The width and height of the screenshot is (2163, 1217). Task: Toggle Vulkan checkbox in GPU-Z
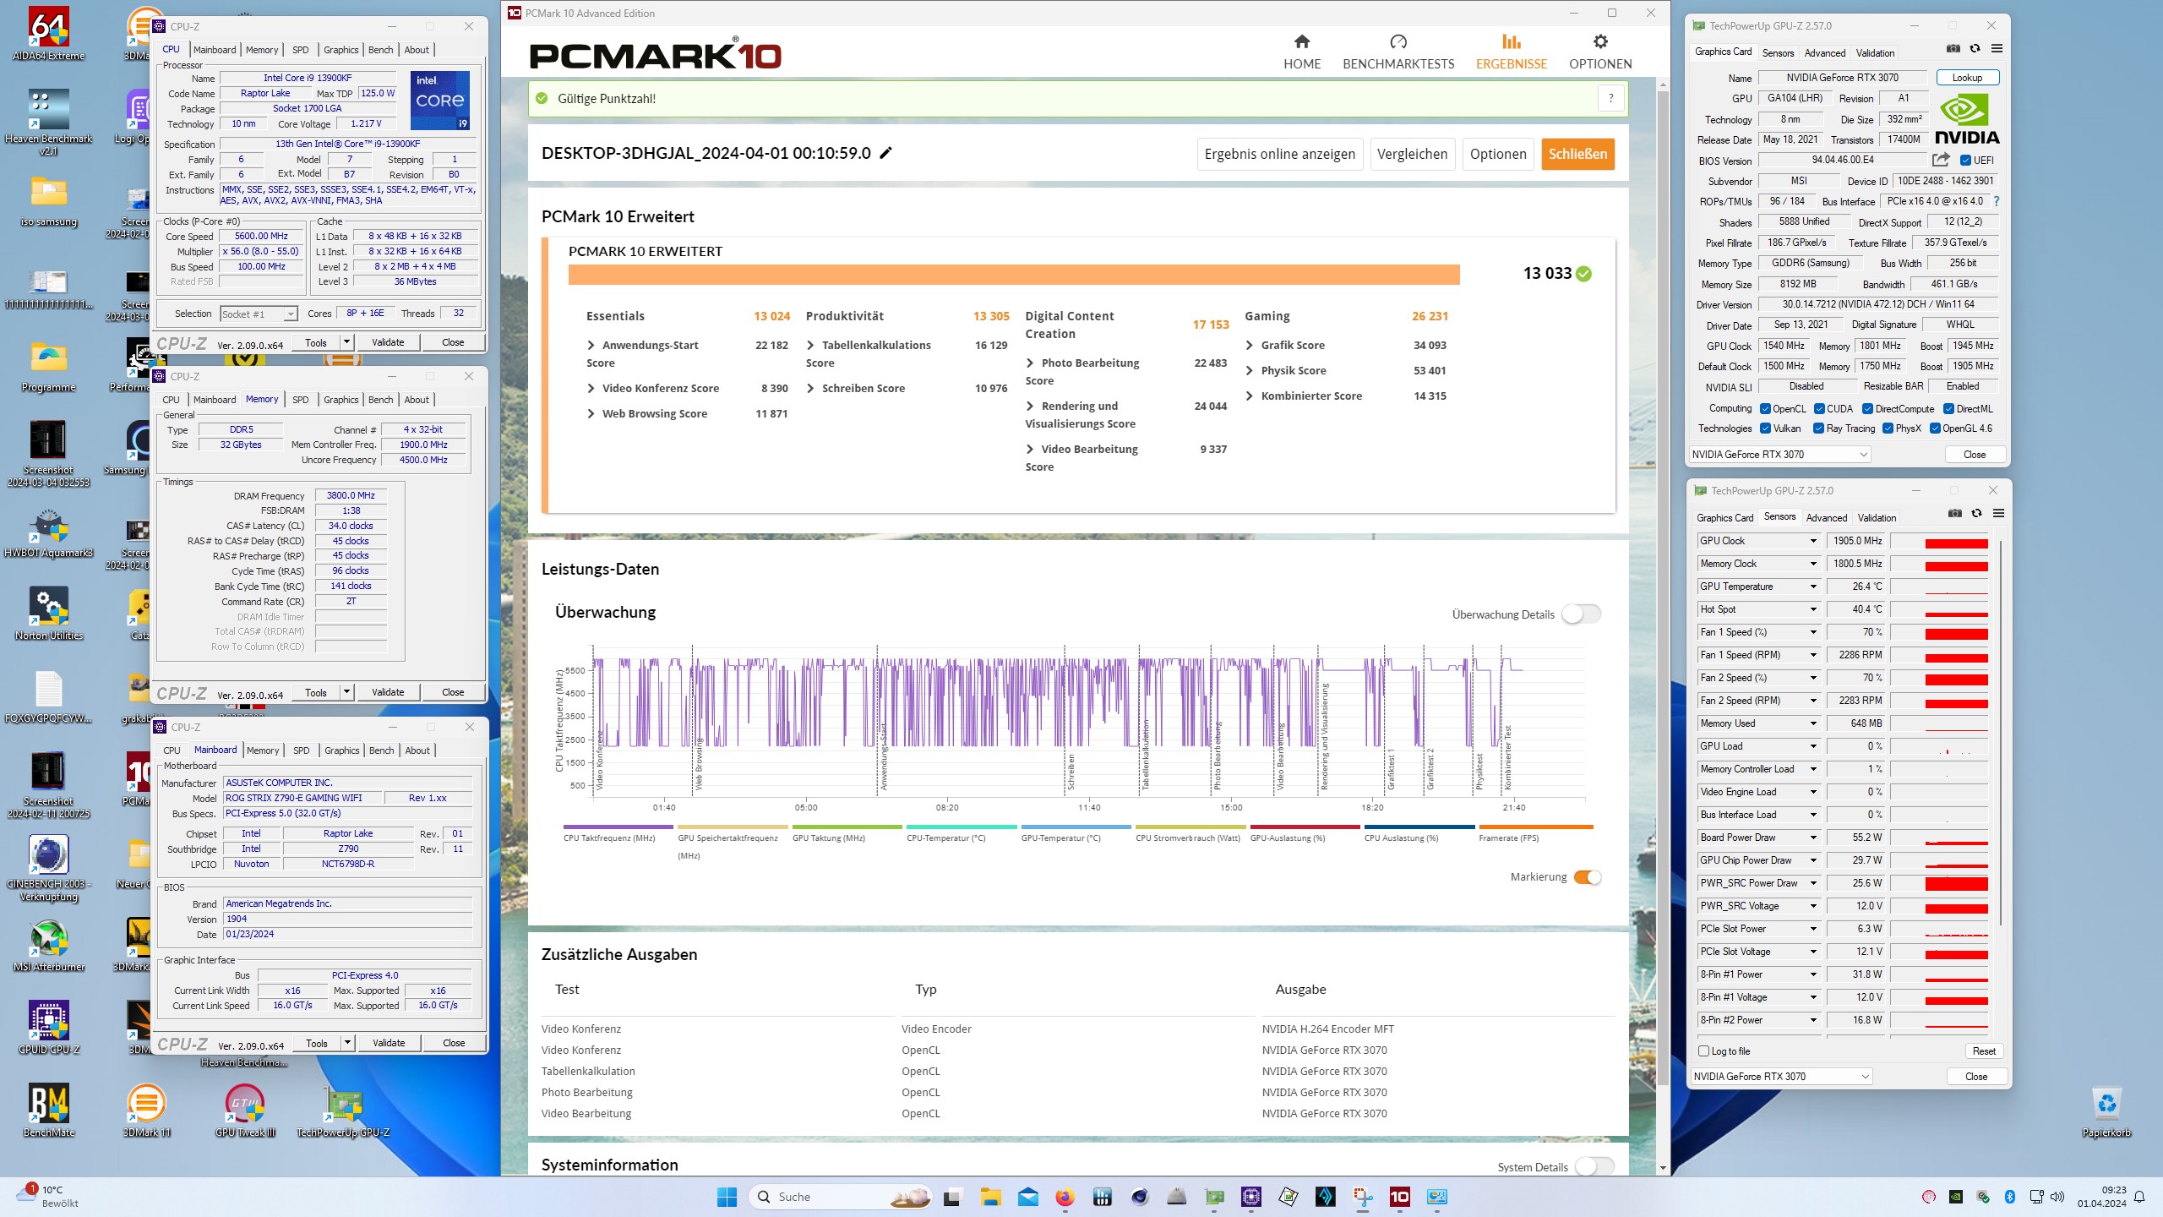coord(1765,428)
